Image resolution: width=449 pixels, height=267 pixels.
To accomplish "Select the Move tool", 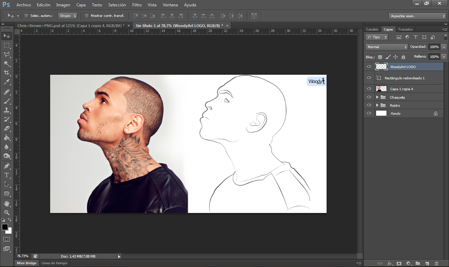I will (x=7, y=36).
